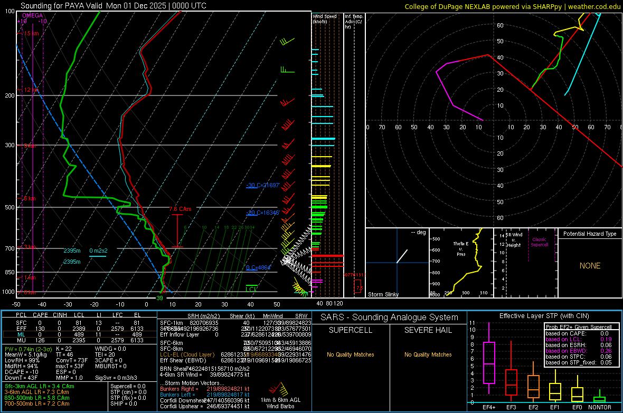The width and height of the screenshot is (623, 413).
Task: Click the Prob EF2+ Given Supercell heading
Action: [579, 327]
